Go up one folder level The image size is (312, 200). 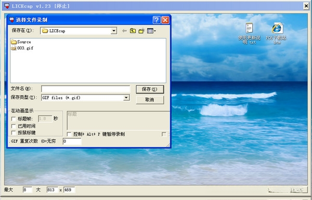tap(133, 31)
